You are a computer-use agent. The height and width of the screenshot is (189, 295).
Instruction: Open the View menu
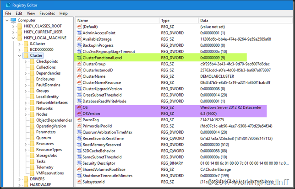31,13
